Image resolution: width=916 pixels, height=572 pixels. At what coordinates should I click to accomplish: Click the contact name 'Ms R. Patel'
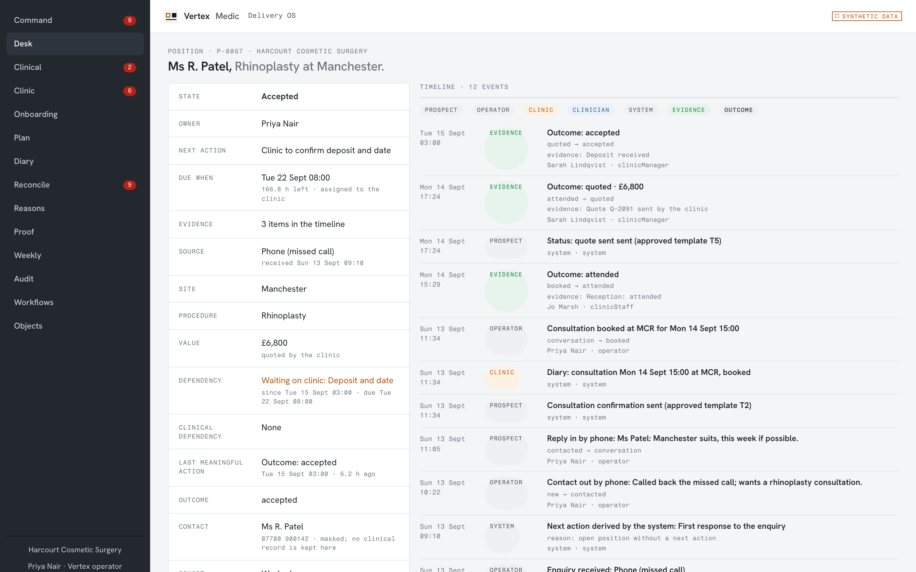point(282,526)
